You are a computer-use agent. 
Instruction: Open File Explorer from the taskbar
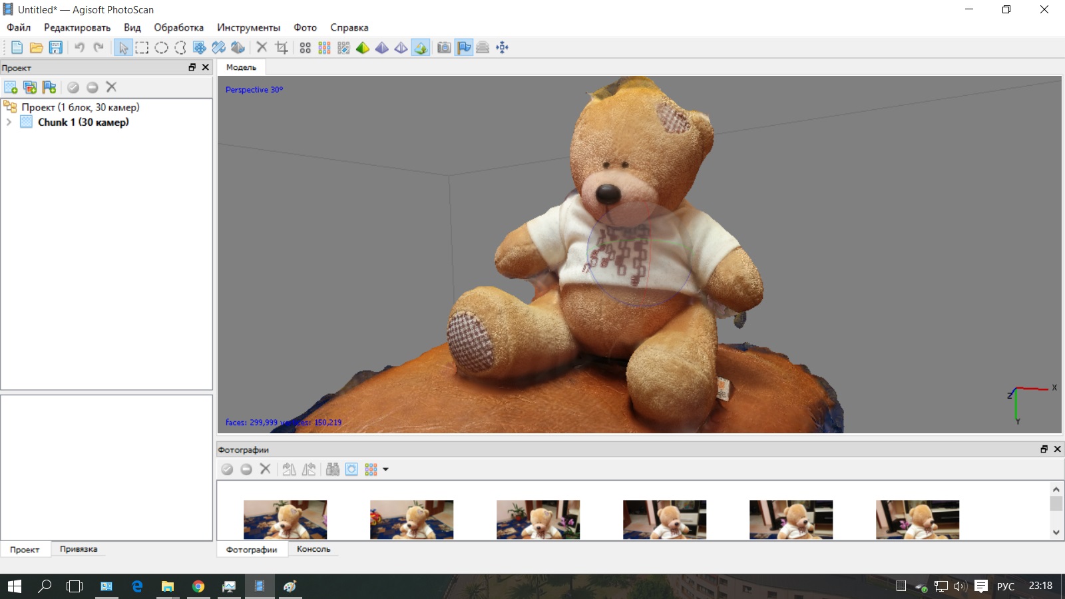168,586
